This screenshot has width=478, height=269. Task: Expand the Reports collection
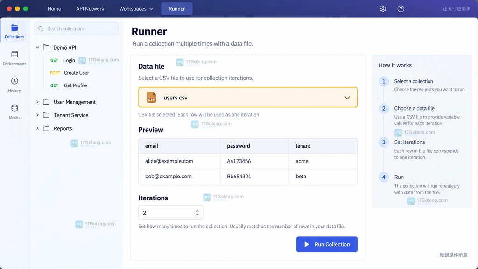(37, 128)
